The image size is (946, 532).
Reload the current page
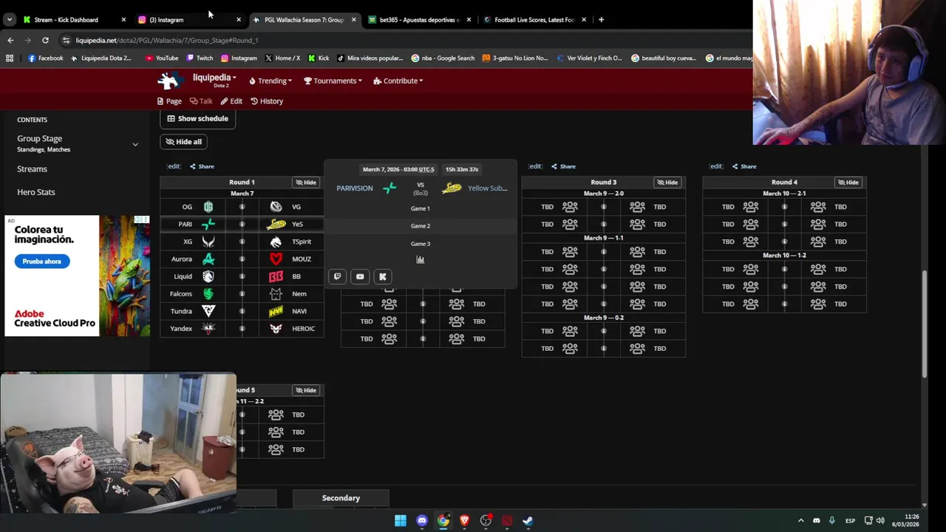tap(45, 41)
